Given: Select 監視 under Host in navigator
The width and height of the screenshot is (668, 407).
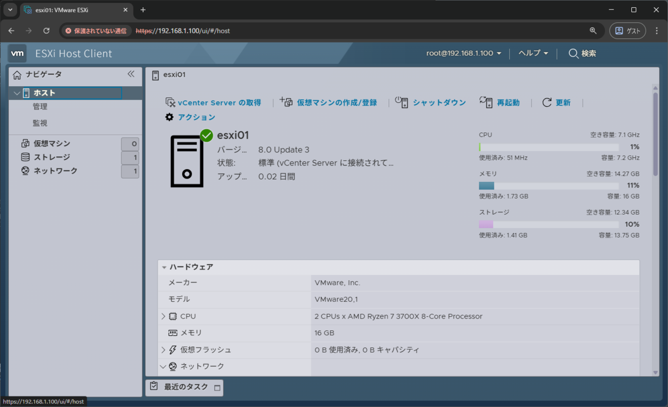Looking at the screenshot, I should tap(40, 123).
